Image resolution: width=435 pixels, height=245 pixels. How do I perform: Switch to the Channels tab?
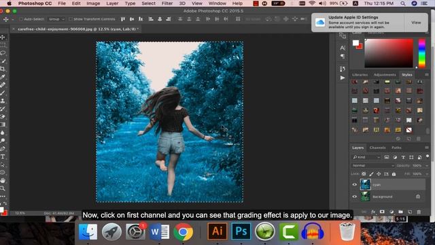tap(377, 148)
